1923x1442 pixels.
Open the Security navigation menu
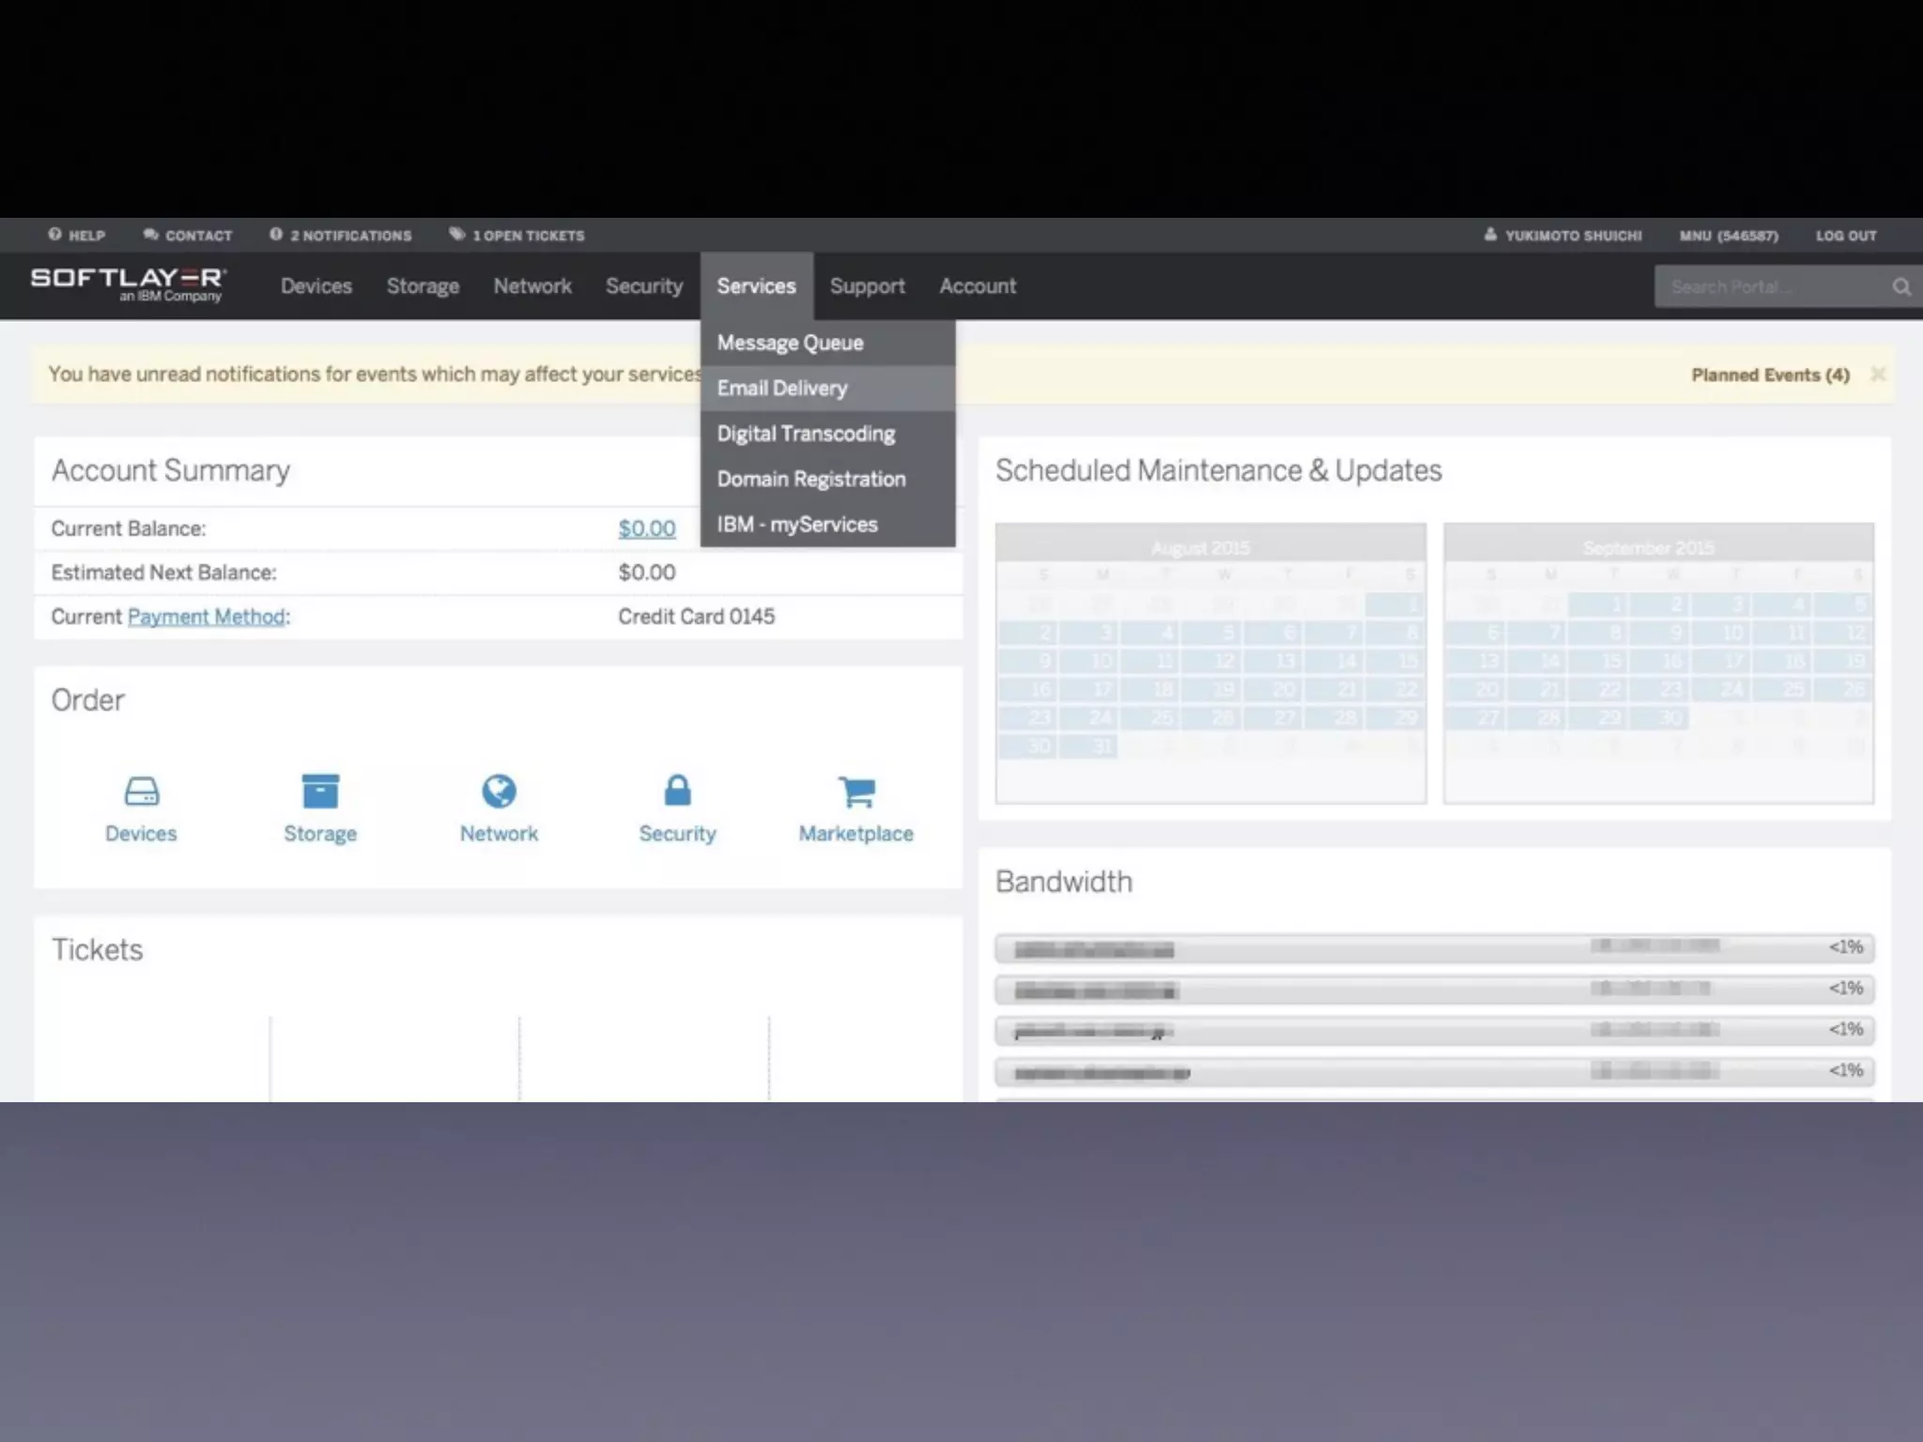coord(644,286)
